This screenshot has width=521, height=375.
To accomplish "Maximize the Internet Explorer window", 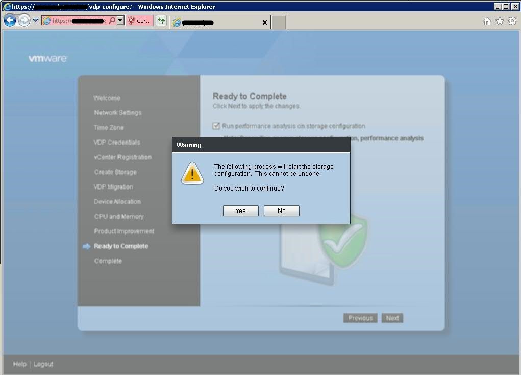I will pos(506,6).
